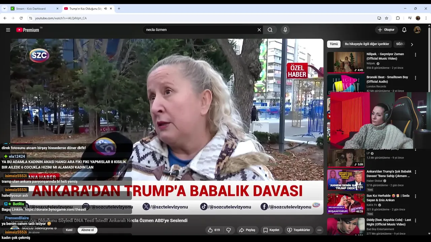This screenshot has width=431, height=242.
Task: Open title Sus Kız Herhalde Seda Sayan
Action: pyautogui.click(x=388, y=198)
